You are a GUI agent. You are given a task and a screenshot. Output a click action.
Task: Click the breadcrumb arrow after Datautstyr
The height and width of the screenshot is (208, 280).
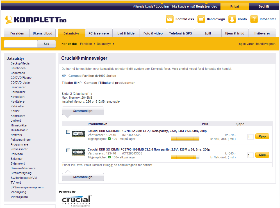coord(113,44)
